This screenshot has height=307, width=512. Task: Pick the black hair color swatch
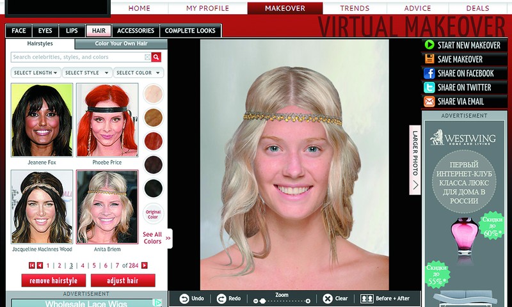(153, 189)
